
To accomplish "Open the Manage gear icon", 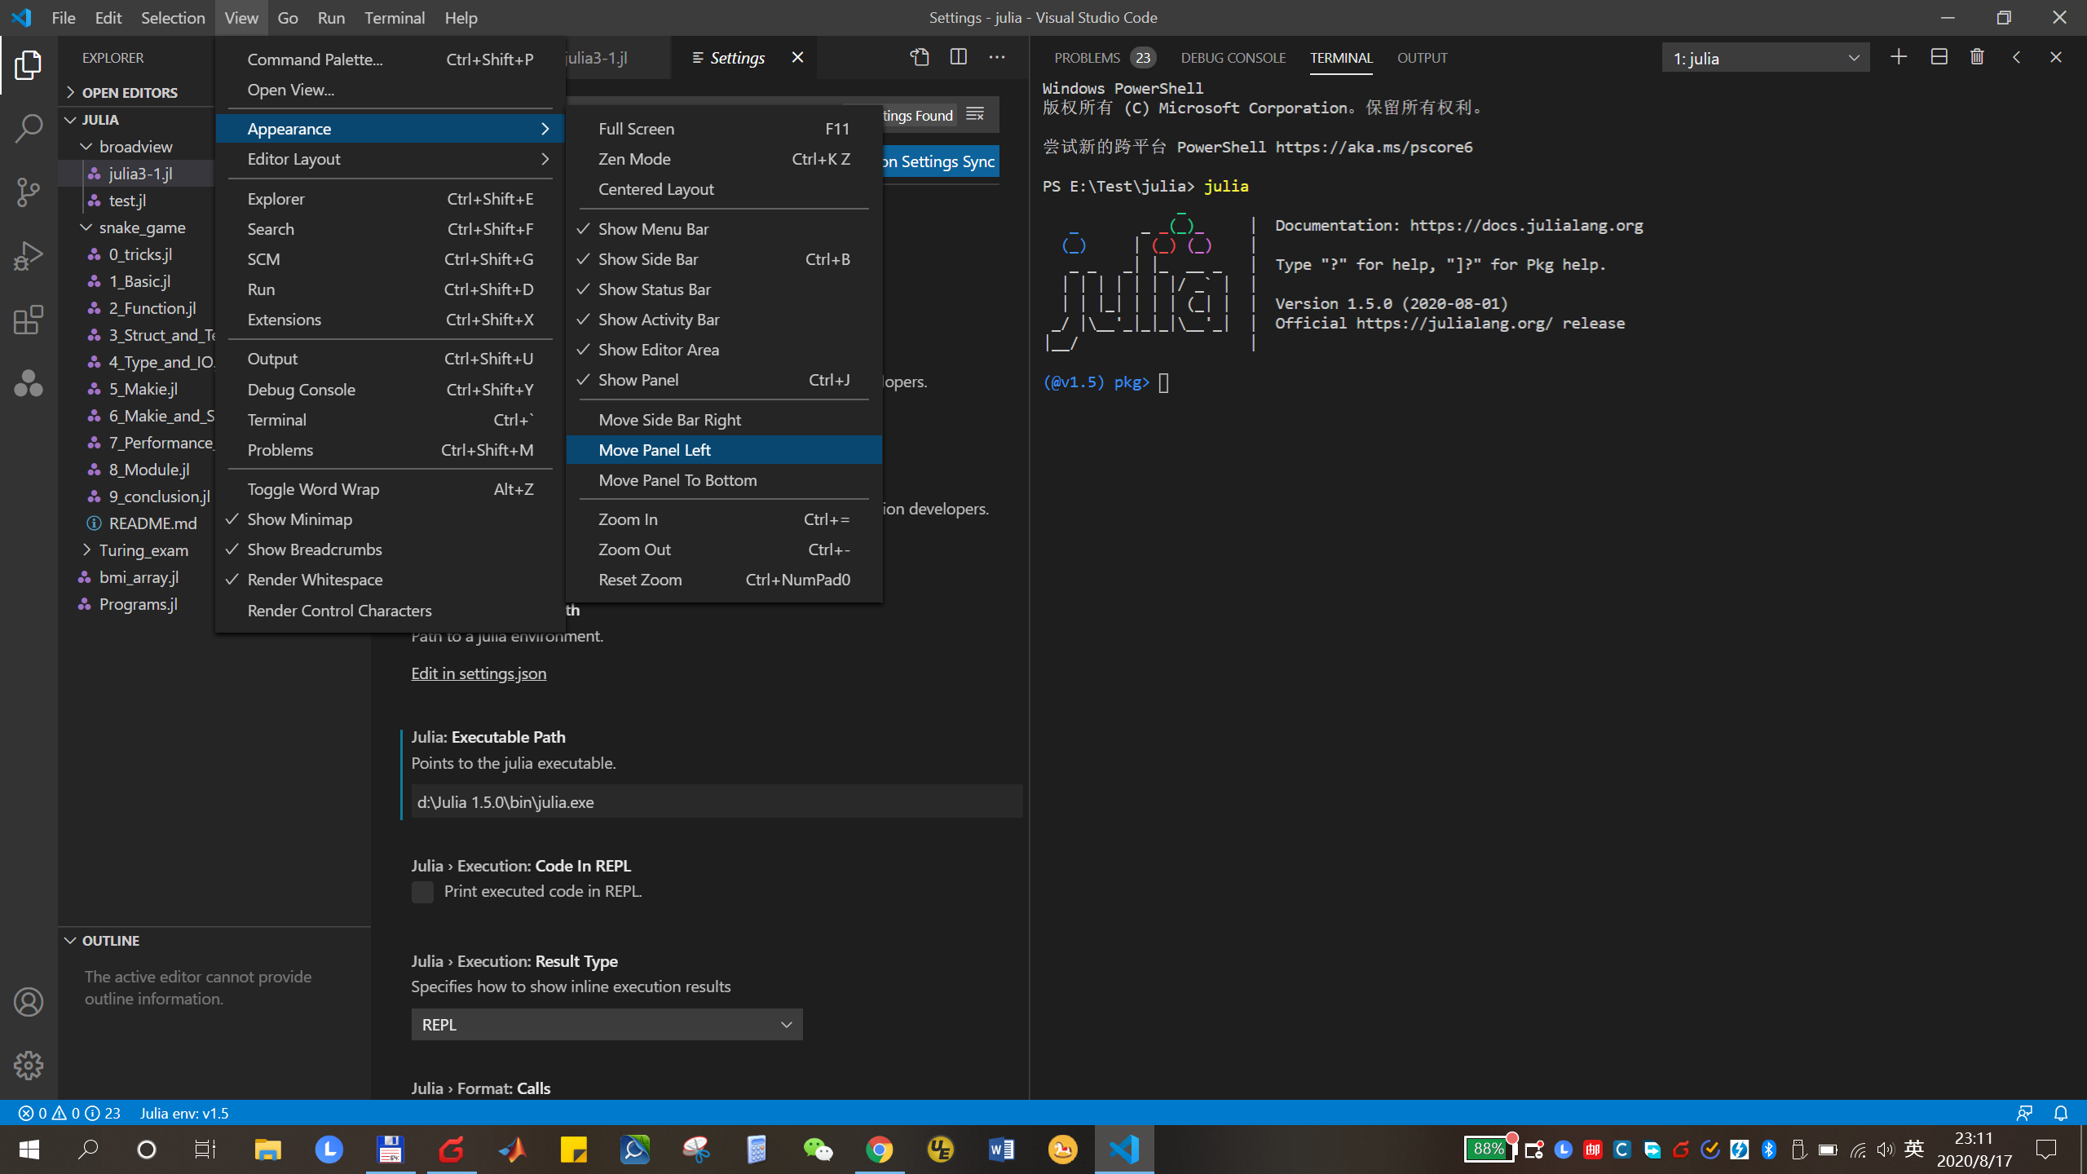I will (29, 1066).
